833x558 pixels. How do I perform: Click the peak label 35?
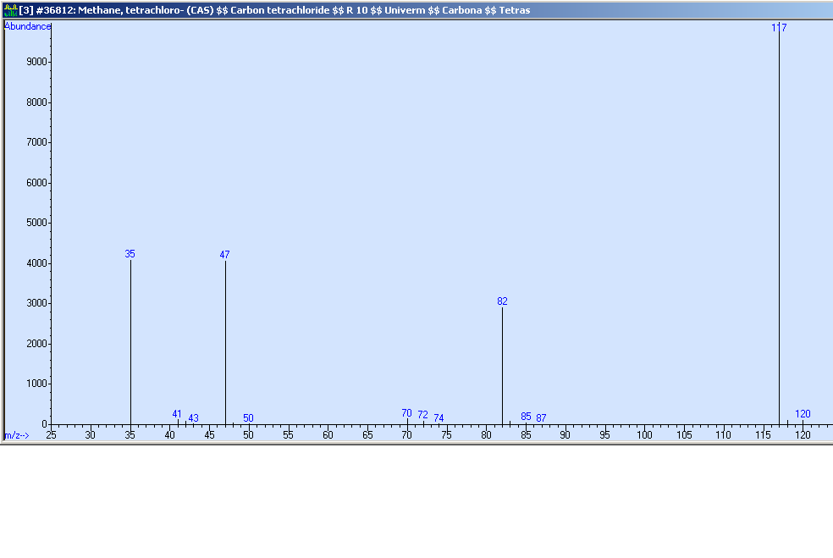[130, 254]
